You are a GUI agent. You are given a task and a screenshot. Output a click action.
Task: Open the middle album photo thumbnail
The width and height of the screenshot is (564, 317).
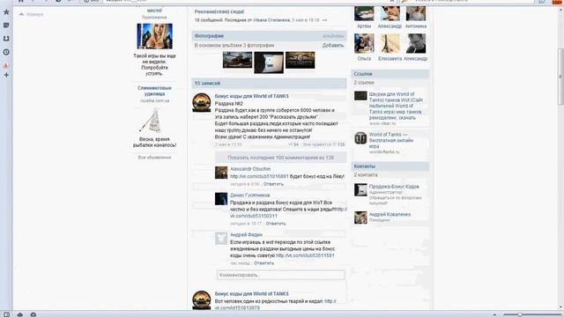coord(269,63)
